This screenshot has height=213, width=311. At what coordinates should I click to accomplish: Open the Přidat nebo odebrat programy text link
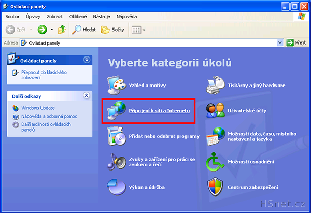(164, 136)
